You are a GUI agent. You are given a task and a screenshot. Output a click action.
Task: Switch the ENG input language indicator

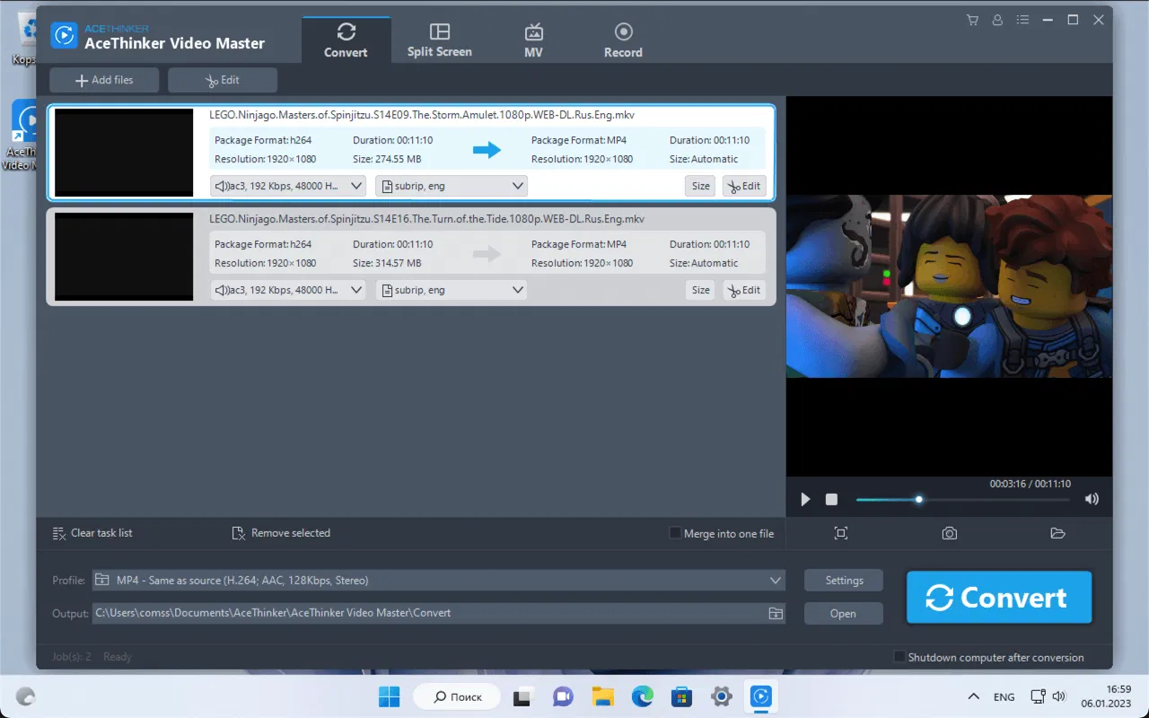1004,696
